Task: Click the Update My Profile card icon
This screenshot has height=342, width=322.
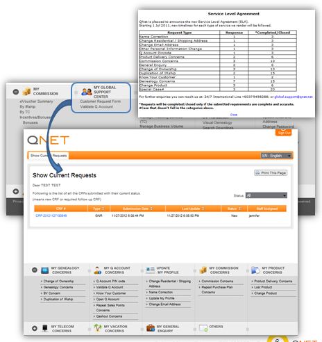Action: click(151, 270)
